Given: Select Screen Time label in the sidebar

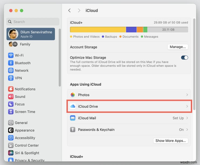Looking at the screenshot, I should [25, 112].
